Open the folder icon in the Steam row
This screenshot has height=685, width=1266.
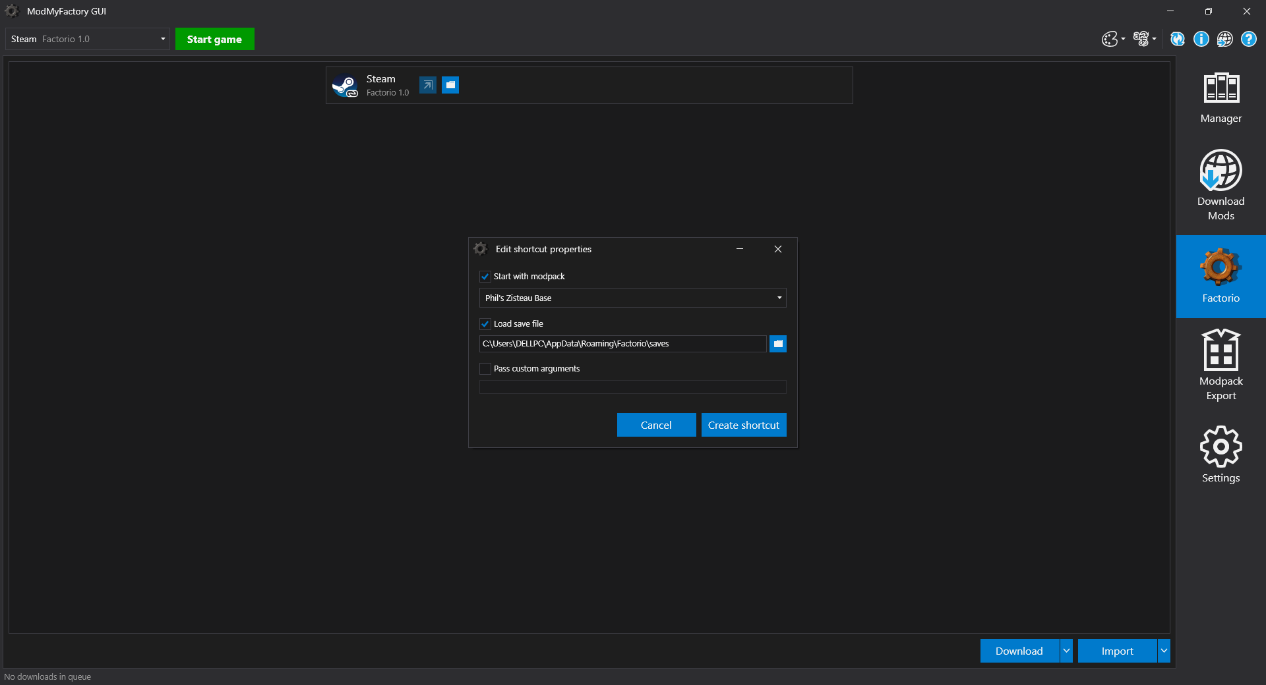coord(450,85)
